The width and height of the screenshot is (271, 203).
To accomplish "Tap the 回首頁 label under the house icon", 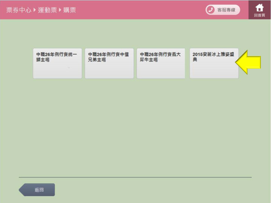I will pyautogui.click(x=259, y=15).
